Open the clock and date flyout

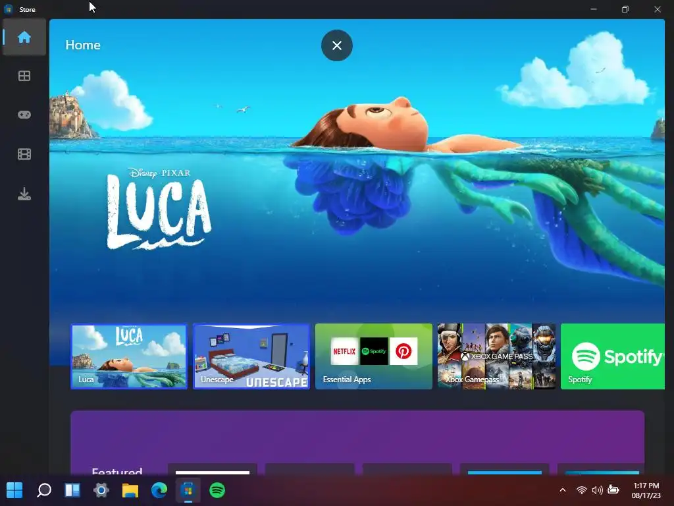click(x=646, y=490)
